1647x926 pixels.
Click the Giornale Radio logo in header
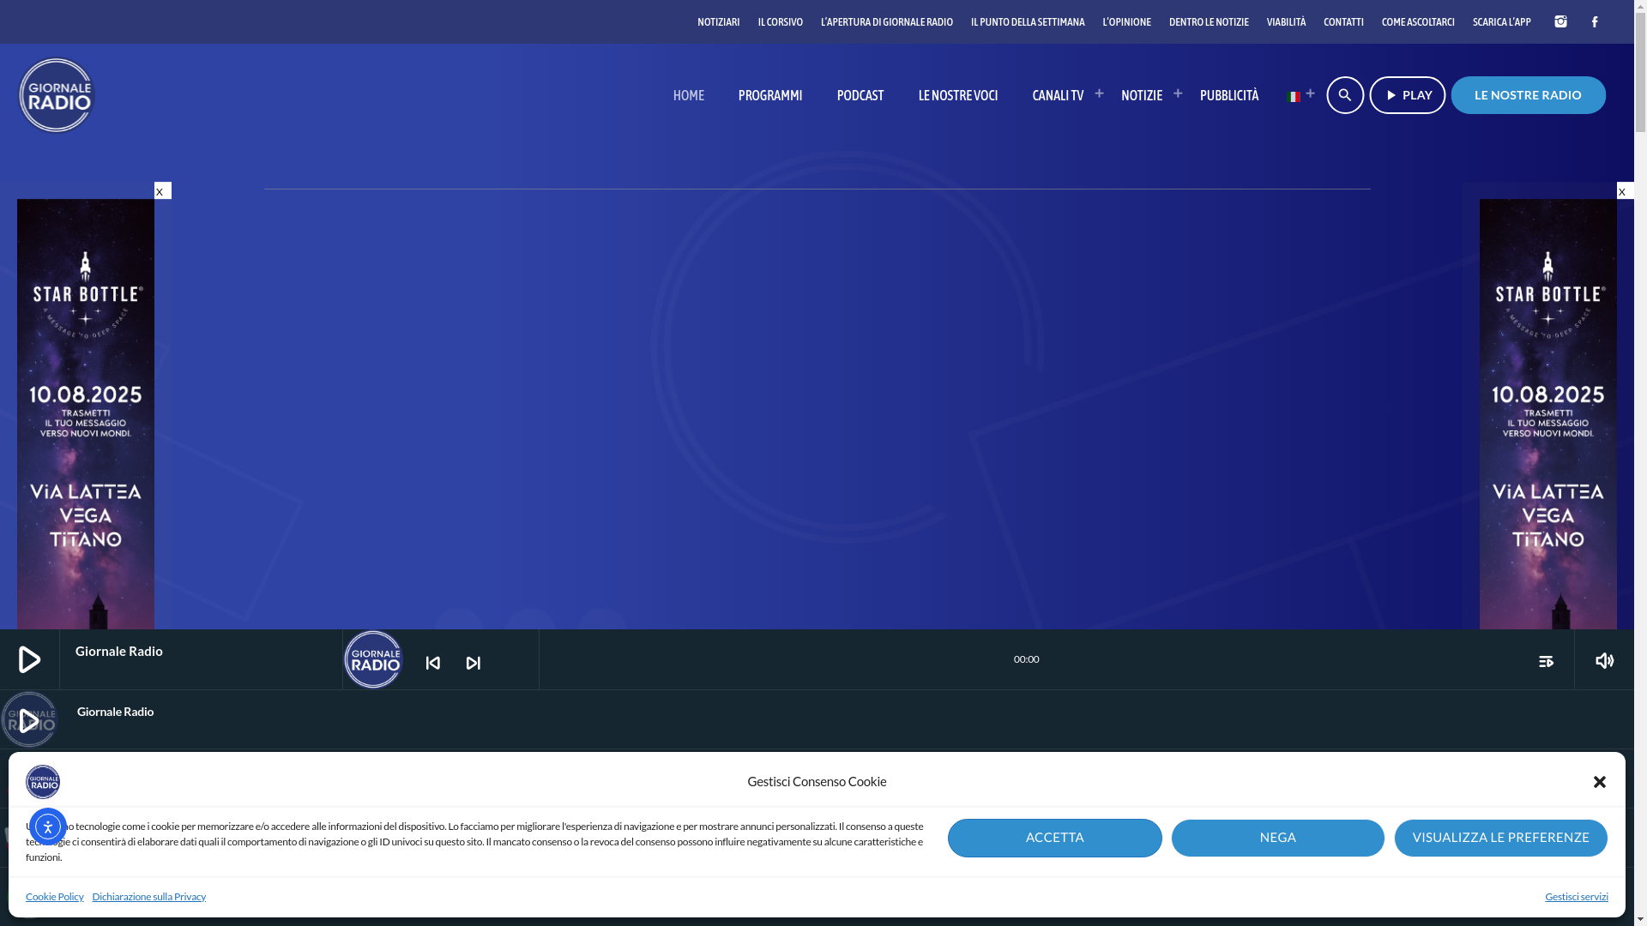coord(57,95)
